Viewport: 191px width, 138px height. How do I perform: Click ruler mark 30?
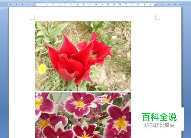point(126,4)
